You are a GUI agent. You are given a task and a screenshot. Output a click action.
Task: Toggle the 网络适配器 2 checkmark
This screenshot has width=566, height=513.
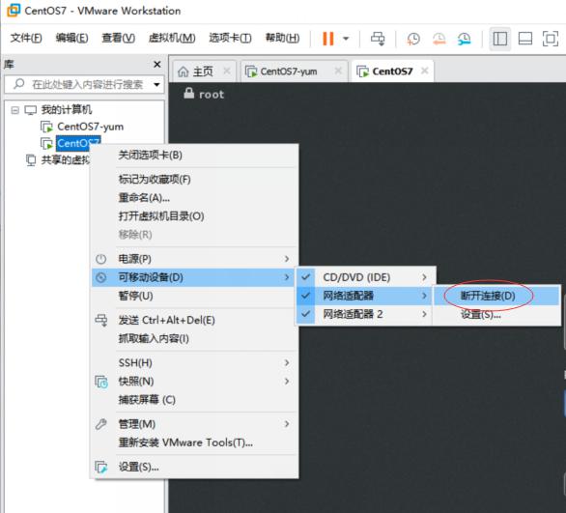point(306,314)
